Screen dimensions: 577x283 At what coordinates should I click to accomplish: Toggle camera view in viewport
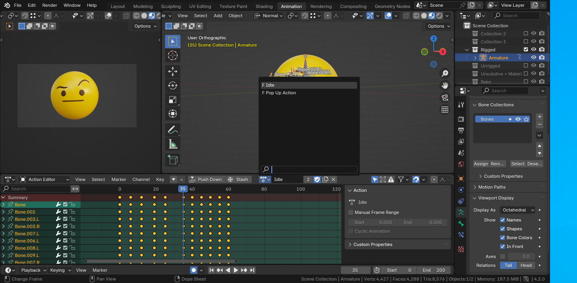point(445,98)
